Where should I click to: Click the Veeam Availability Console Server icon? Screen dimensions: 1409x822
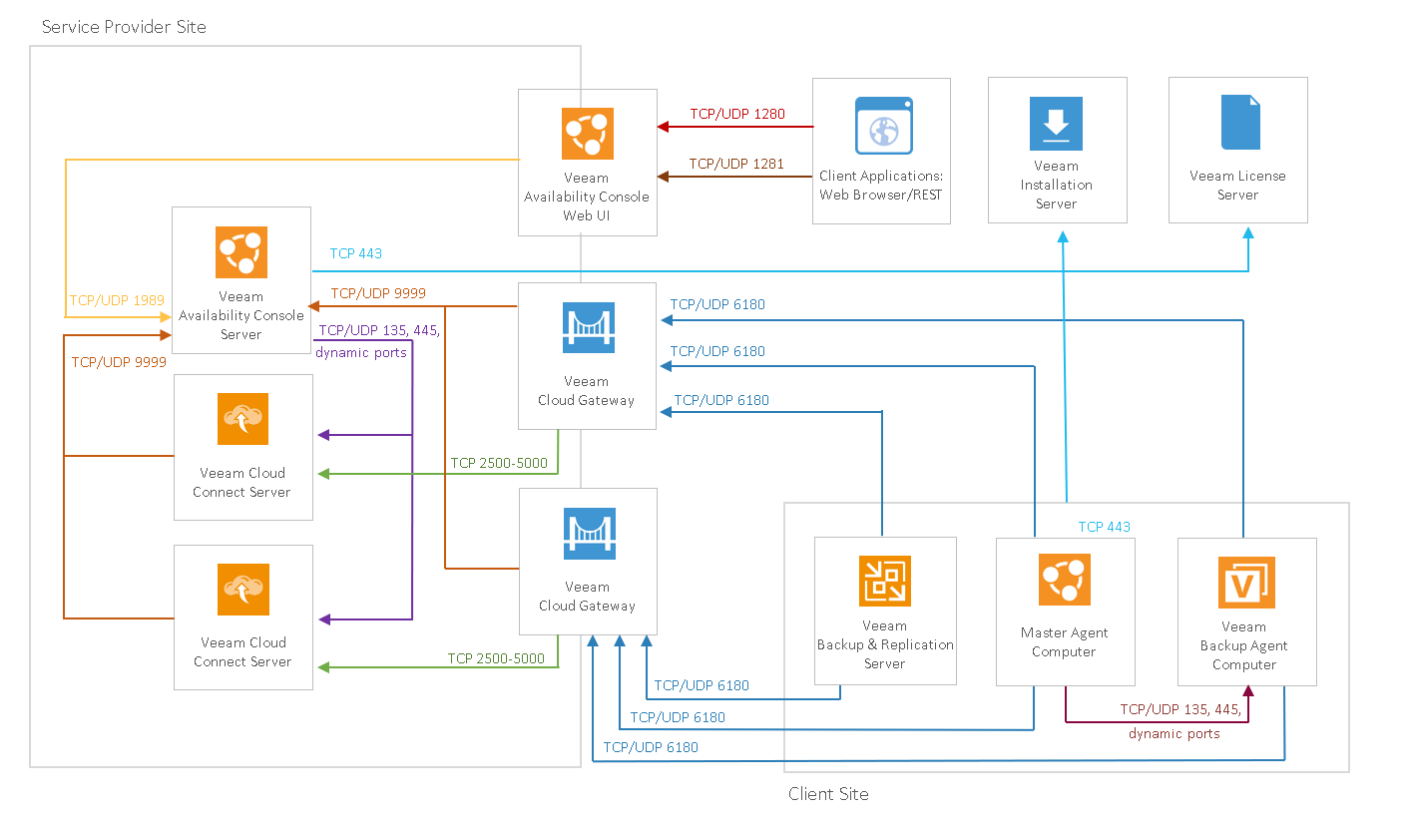click(241, 252)
